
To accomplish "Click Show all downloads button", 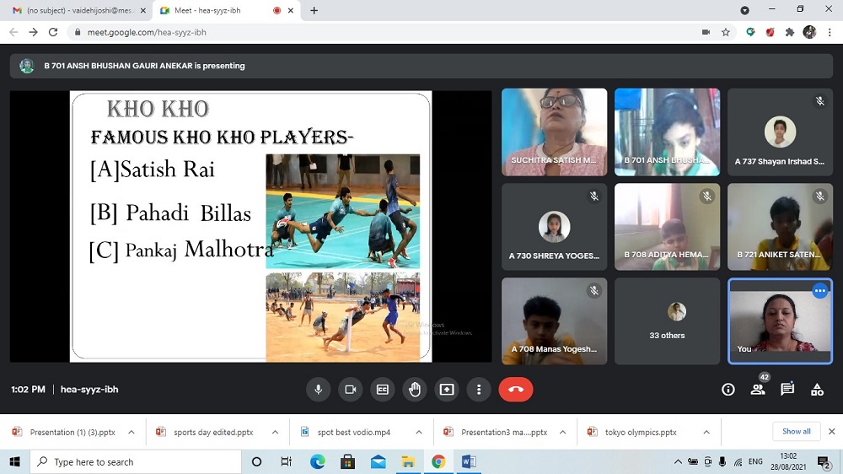I will (796, 432).
